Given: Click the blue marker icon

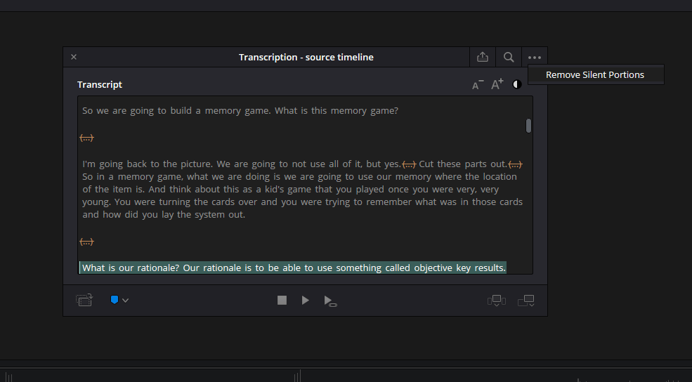Looking at the screenshot, I should [115, 300].
